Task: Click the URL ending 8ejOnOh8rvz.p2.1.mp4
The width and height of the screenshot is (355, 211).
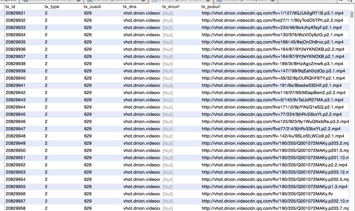Action: coord(273,42)
